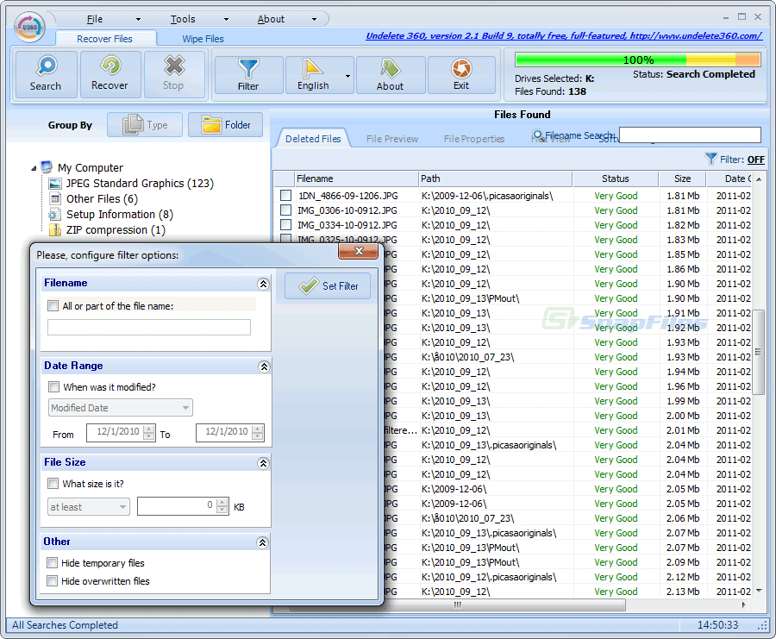Open the About menu
Viewport: 776px width, 639px height.
pyautogui.click(x=271, y=19)
